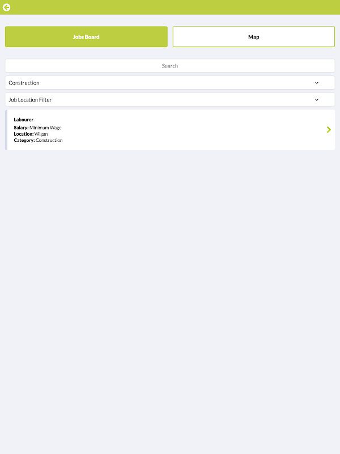Click Construction value inside the Labourer card
Viewport: 340px width, 454px height.
pyautogui.click(x=49, y=140)
